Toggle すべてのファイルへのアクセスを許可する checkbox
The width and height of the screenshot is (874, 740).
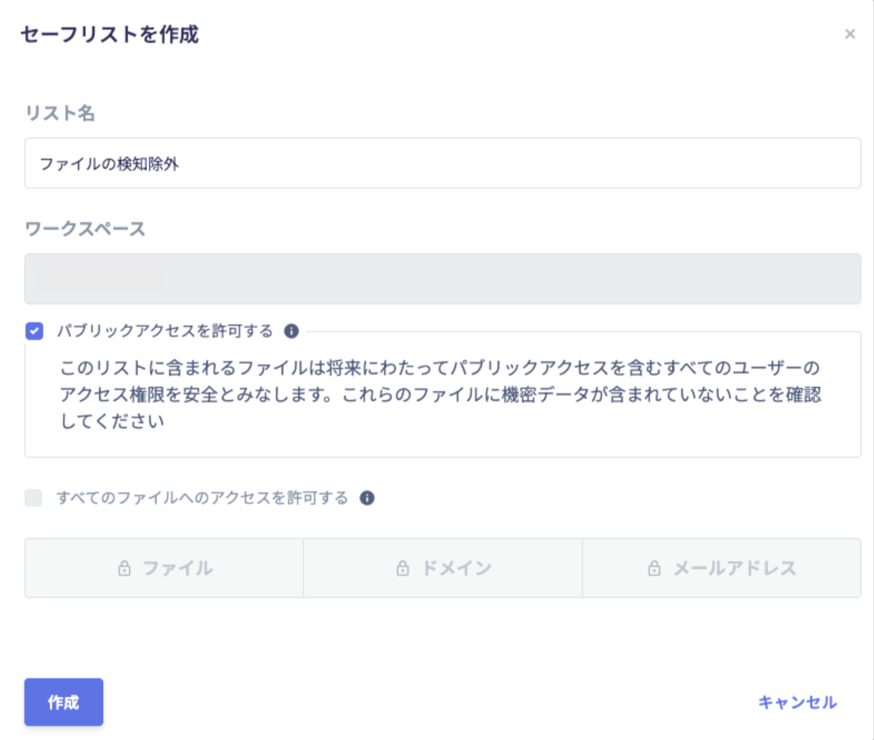(34, 498)
